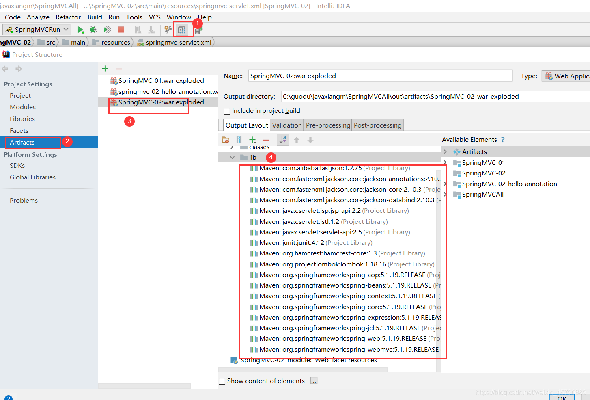Open the Refactor menu
This screenshot has height=400, width=590.
pyautogui.click(x=68, y=17)
